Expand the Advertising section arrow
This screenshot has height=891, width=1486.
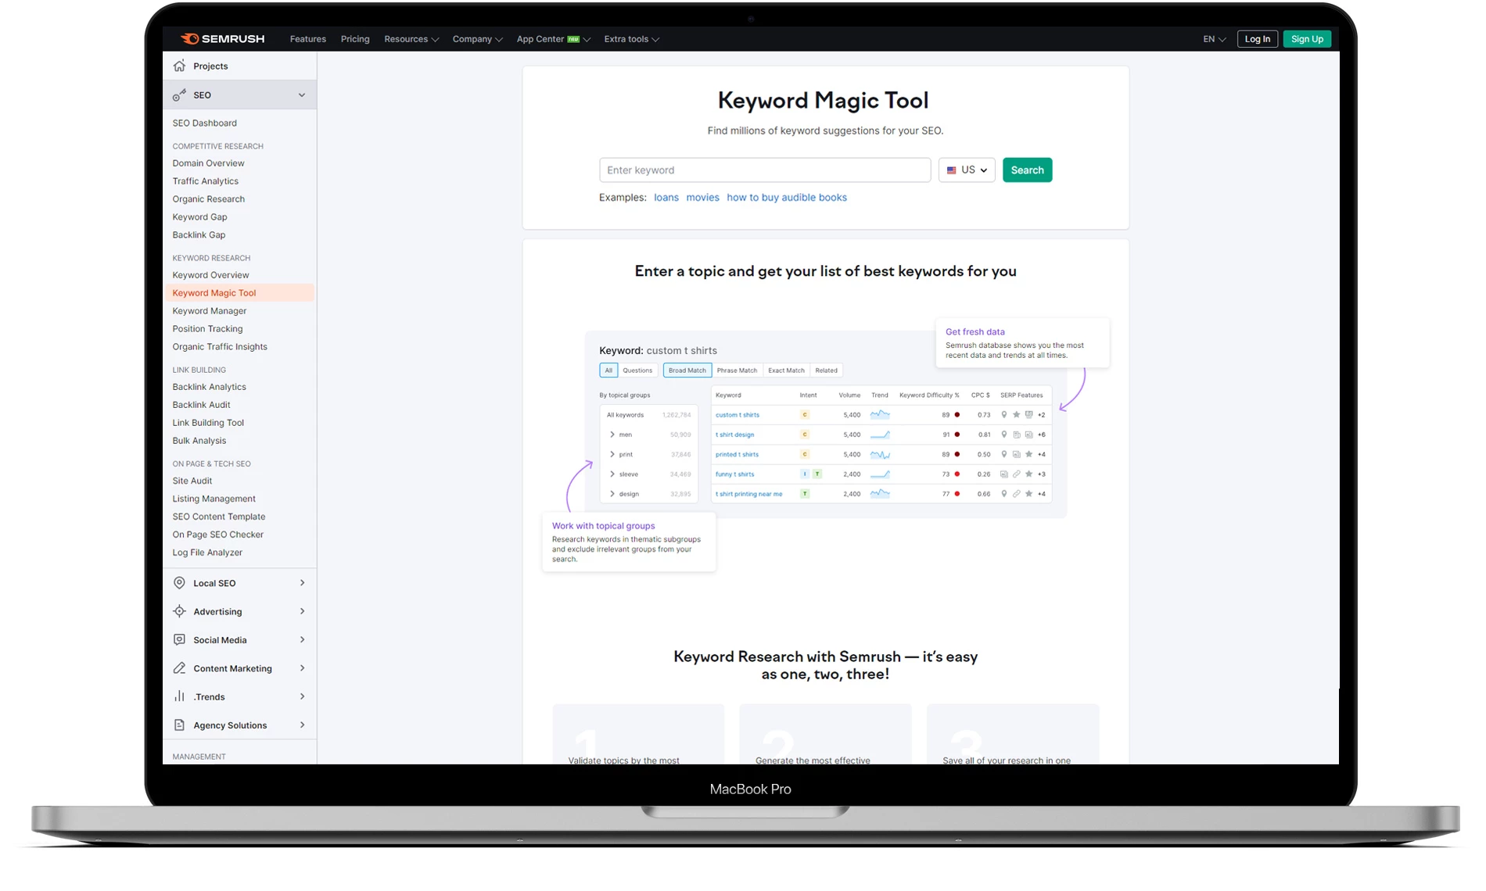(302, 611)
